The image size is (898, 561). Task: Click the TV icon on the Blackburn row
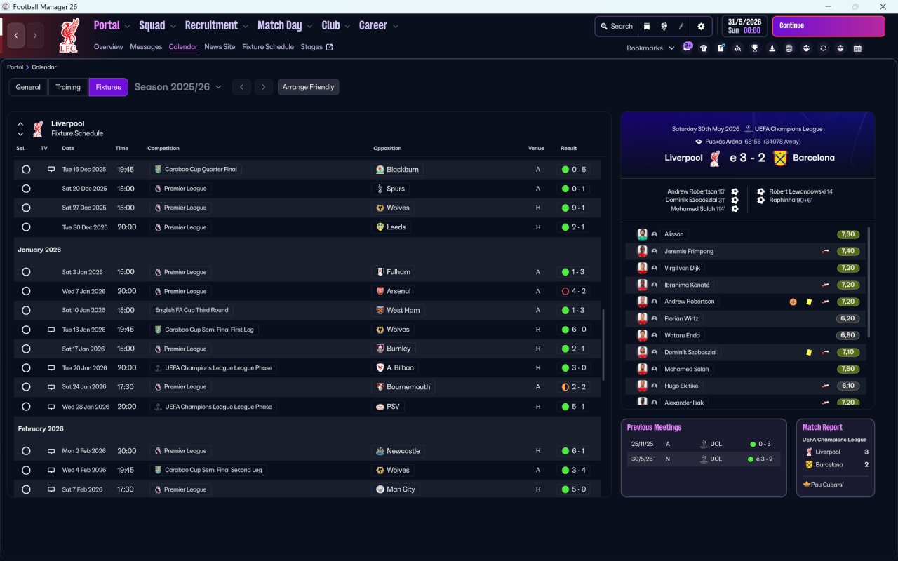point(51,170)
